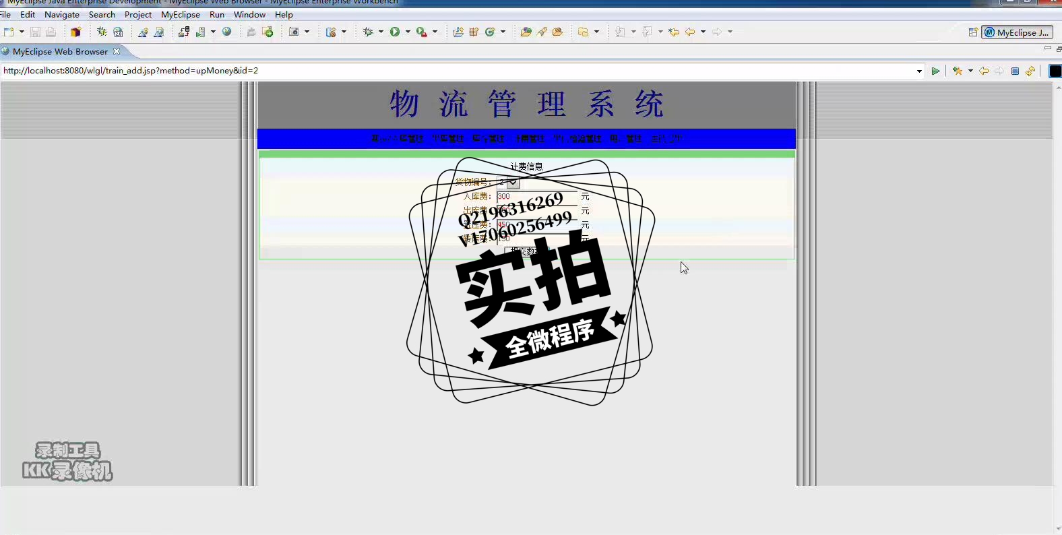Click the New file toolbar icon
1062x535 pixels.
tap(9, 32)
